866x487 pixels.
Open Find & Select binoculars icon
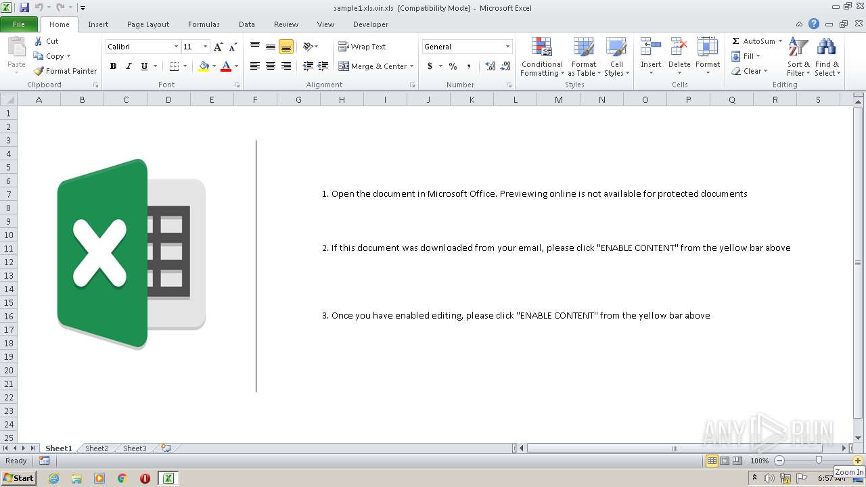826,47
